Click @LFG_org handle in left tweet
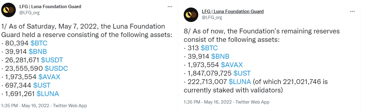 coord(30,12)
